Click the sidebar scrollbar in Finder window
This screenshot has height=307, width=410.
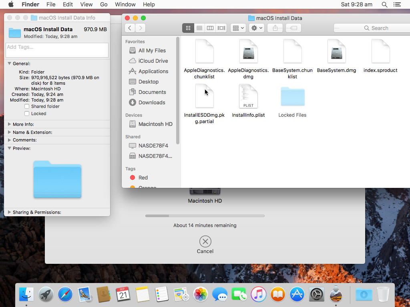178,90
